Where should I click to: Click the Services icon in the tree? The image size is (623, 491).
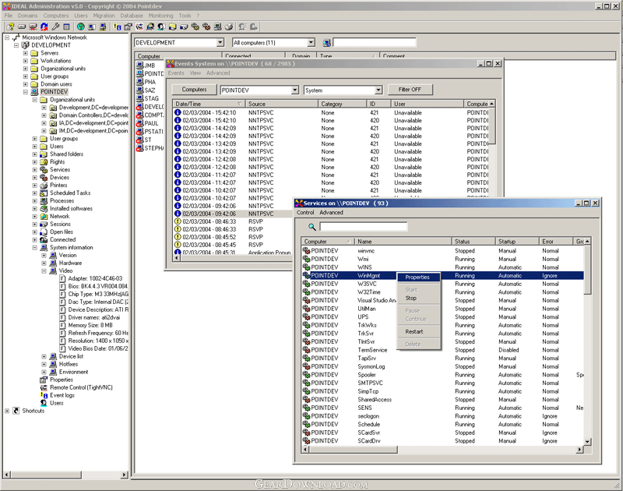pos(44,170)
